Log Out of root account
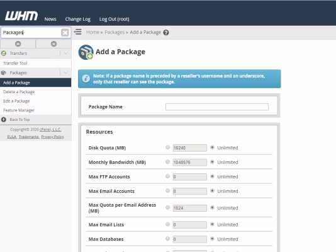 [115, 19]
